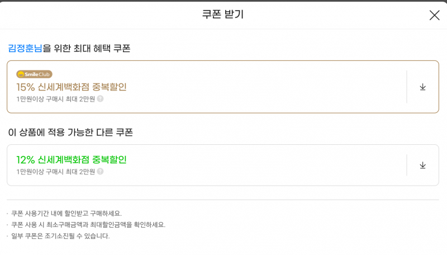Viewport: 447px width, 255px height.
Task: Download the 15% Smile Club coupon
Action: (x=422, y=87)
